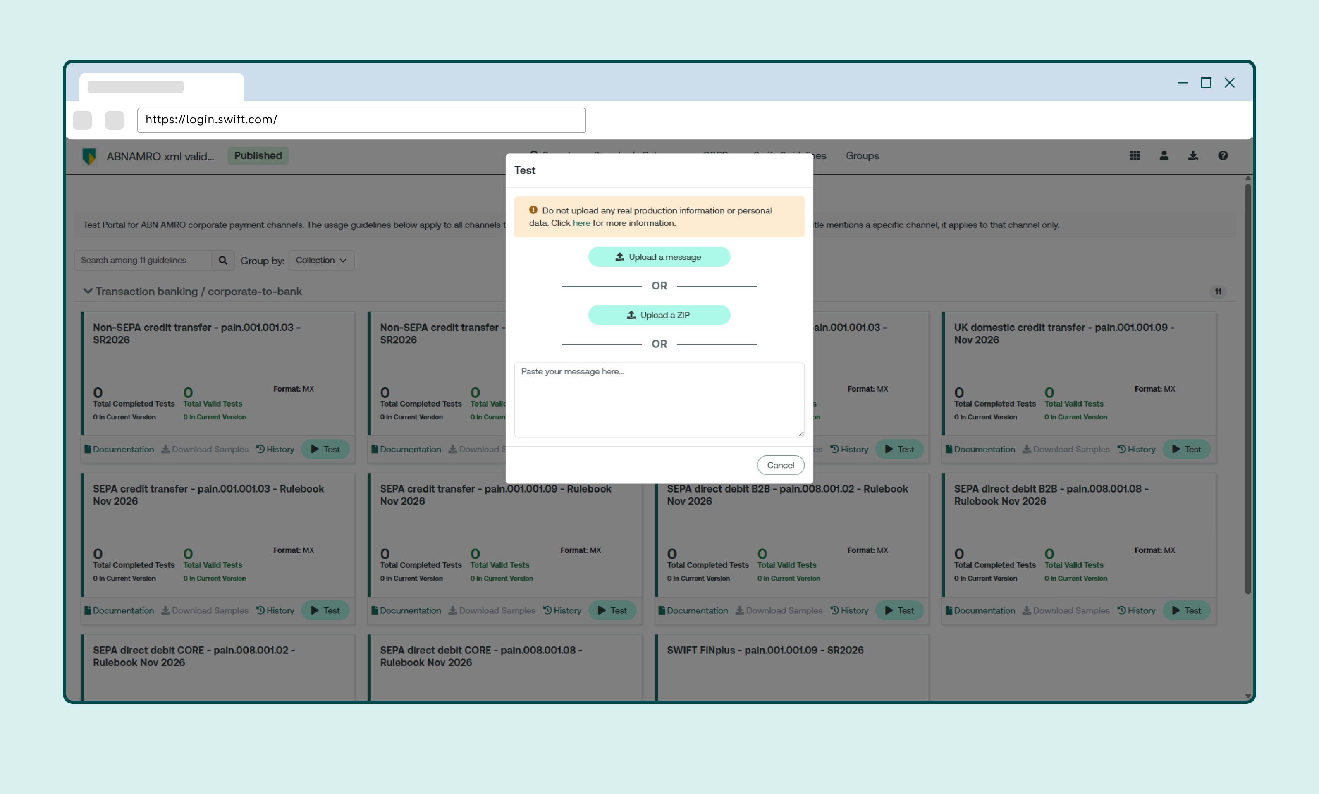
Task: Open Documentation for SEPA credit transfer pain.001.001.03 Rulebook
Action: 119,610
